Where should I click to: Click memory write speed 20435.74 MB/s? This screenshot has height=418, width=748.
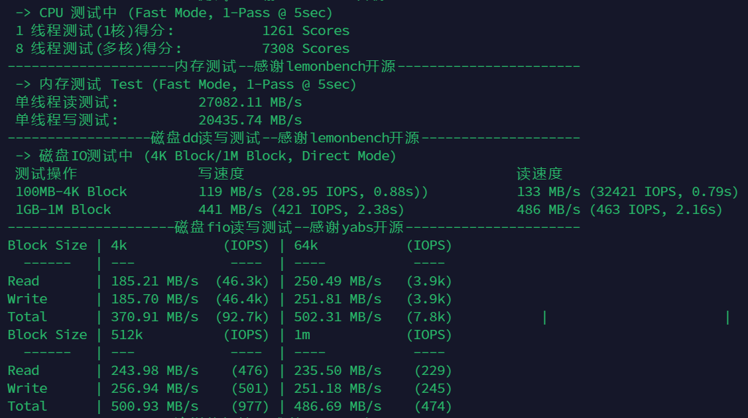coord(250,120)
